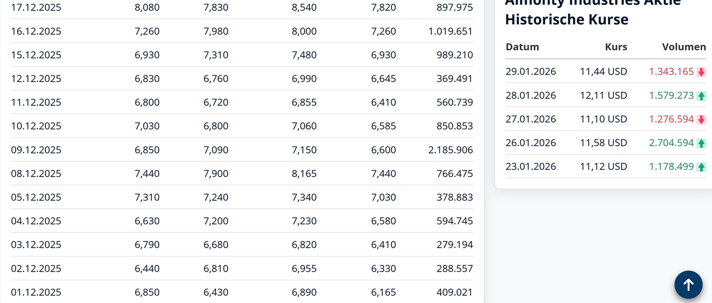
Task: Open the Historische Kurse heading link
Action: 566,19
